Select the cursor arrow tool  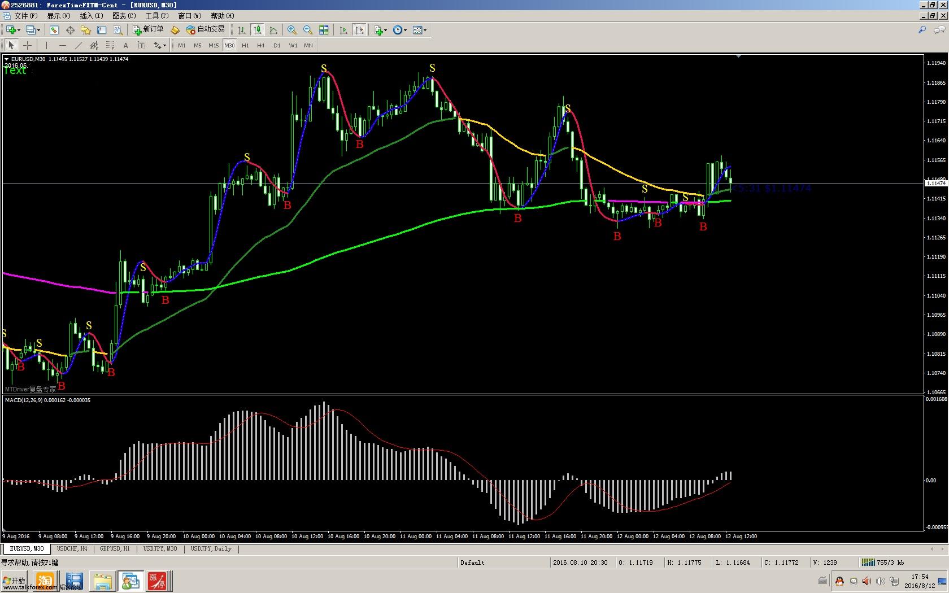(x=11, y=45)
